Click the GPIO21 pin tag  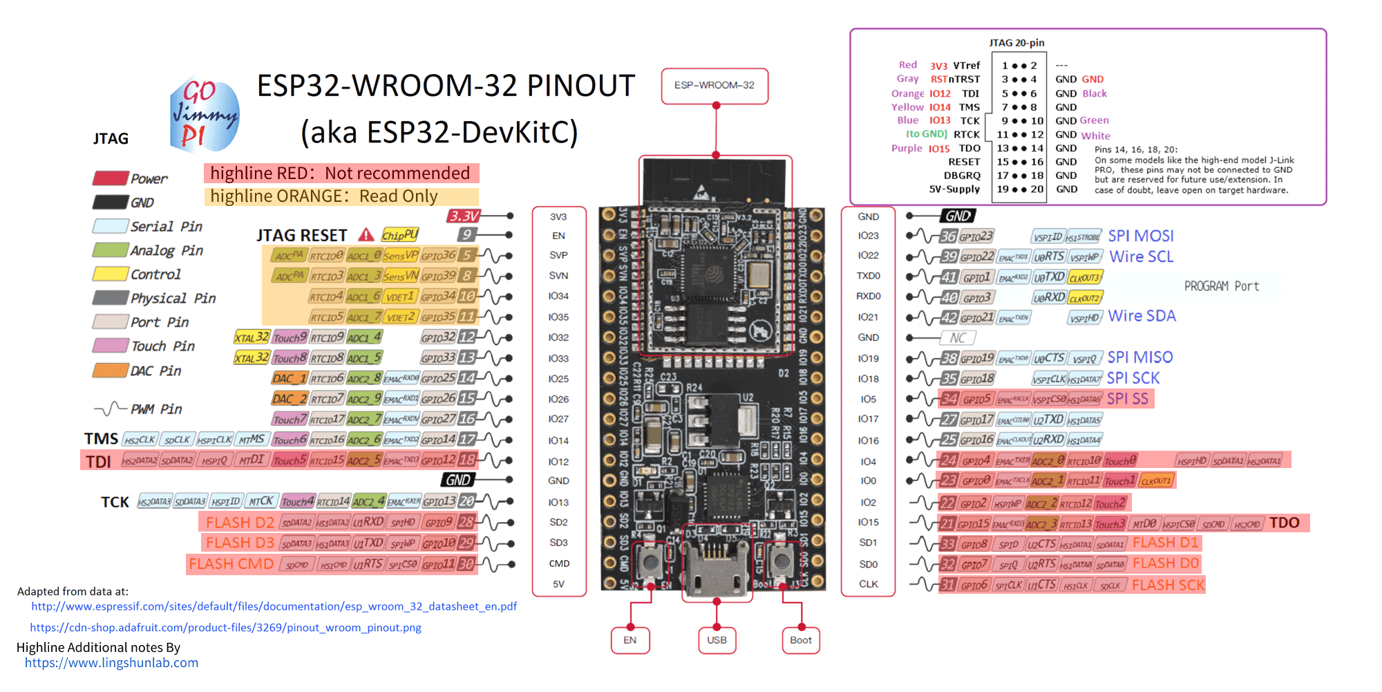pos(977,318)
